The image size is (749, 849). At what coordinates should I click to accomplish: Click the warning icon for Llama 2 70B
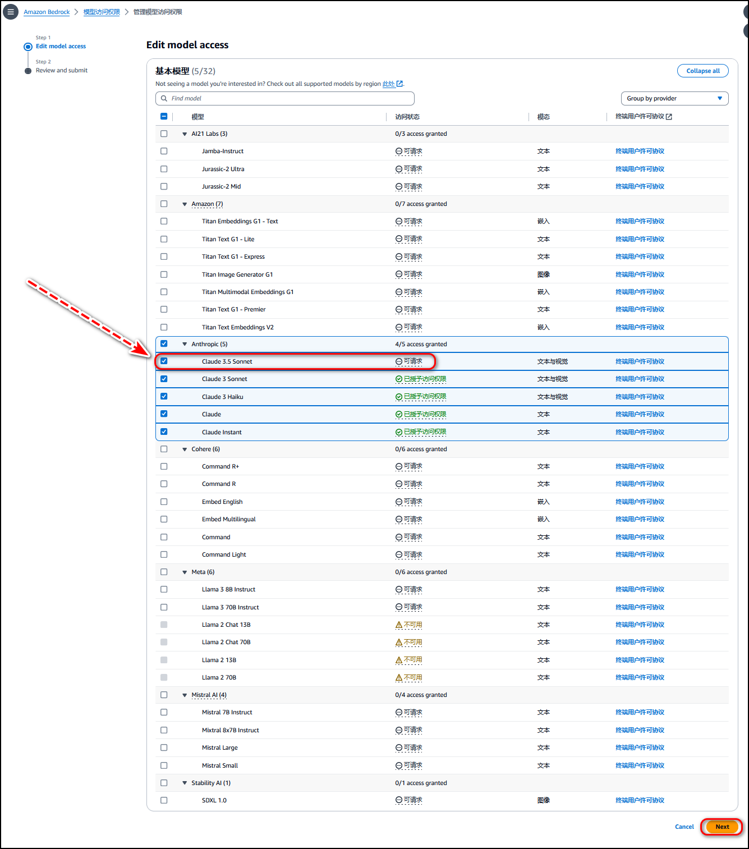[x=399, y=677]
